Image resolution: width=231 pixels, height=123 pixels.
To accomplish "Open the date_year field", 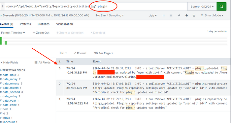I will point(9,101).
